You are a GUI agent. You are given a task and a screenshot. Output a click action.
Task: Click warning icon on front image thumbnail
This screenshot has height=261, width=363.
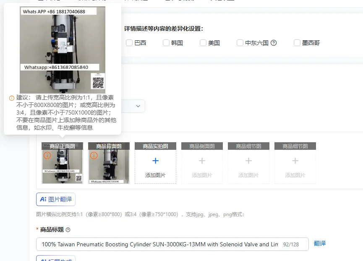[x=47, y=155]
